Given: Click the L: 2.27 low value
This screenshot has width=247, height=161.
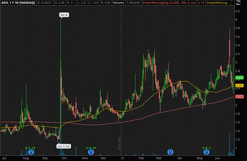Looking at the screenshot, I should pyautogui.click(x=83, y=3).
